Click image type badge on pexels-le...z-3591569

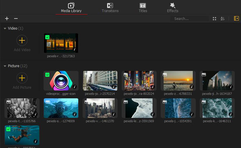coord(126,102)
